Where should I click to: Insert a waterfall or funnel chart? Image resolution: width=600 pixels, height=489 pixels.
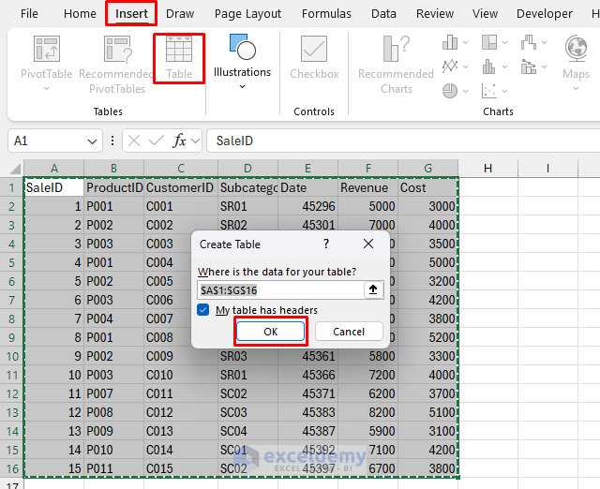point(529,42)
